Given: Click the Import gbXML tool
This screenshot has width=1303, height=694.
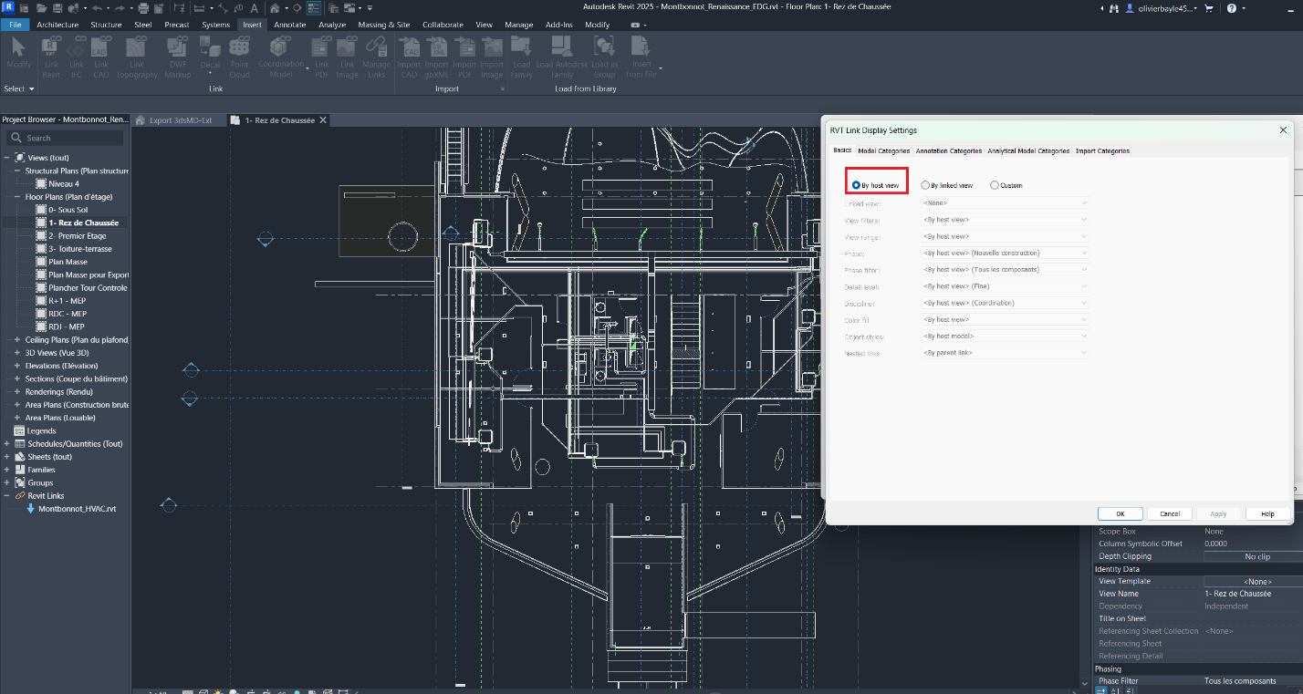Looking at the screenshot, I should click(x=437, y=59).
